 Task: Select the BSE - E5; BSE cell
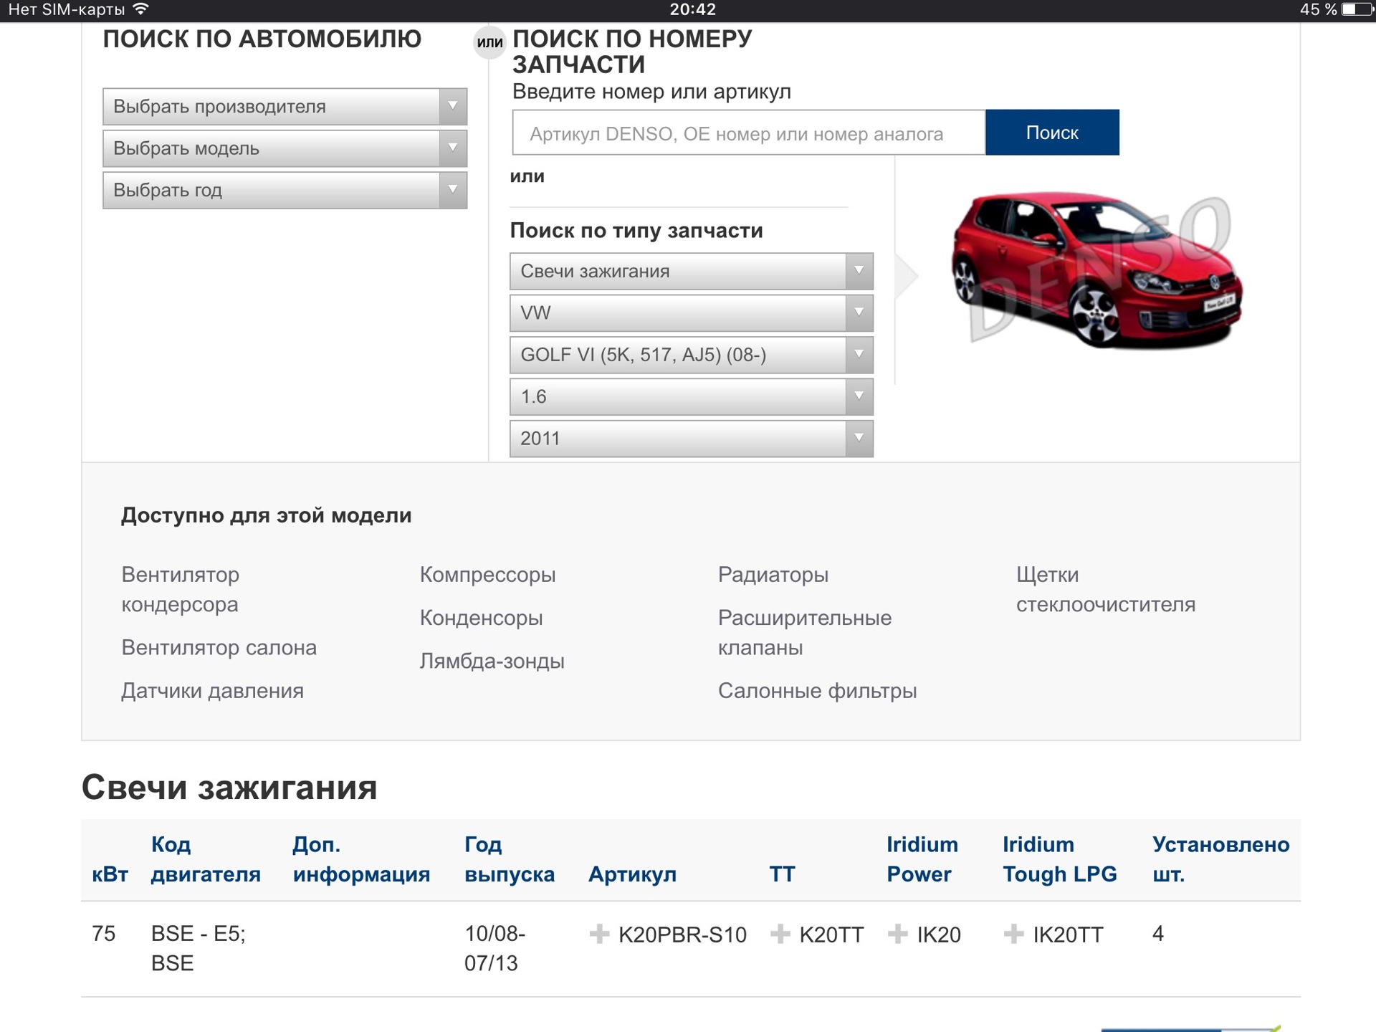199,948
